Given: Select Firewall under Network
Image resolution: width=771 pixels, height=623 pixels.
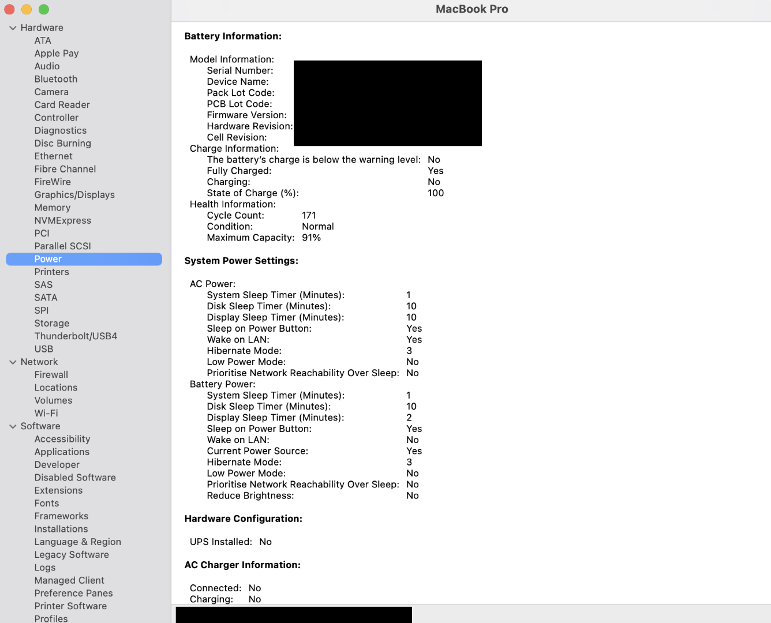Looking at the screenshot, I should [51, 375].
